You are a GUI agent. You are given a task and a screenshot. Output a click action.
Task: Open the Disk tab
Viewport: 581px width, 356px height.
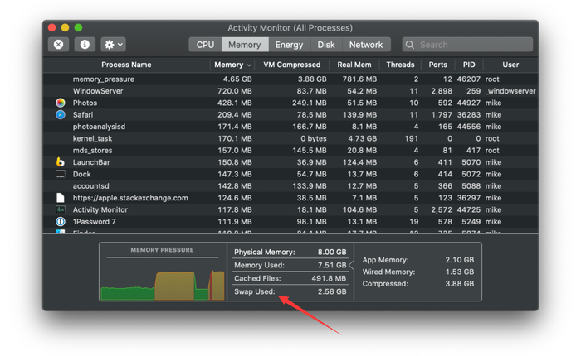coord(326,45)
